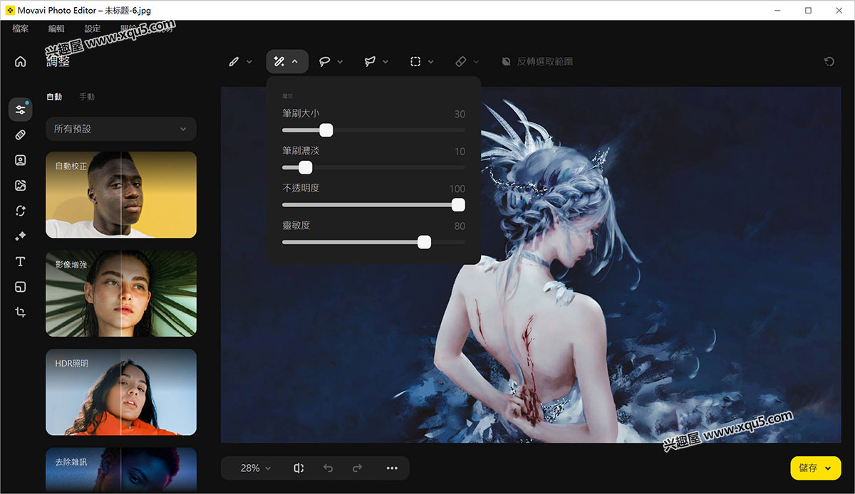Click the 儲存 save button
The width and height of the screenshot is (855, 494).
pyautogui.click(x=808, y=468)
